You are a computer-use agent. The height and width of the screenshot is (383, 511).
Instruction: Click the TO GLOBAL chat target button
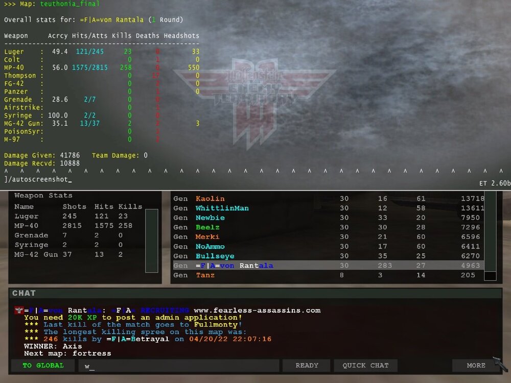coord(43,366)
